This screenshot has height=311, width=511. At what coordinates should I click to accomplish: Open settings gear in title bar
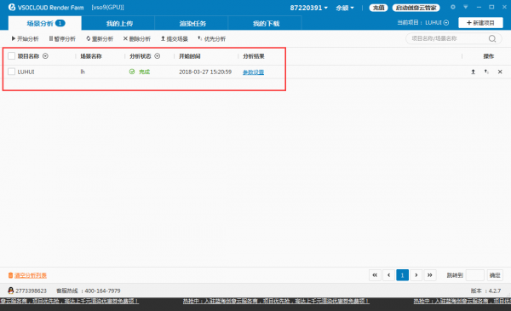coord(453,7)
